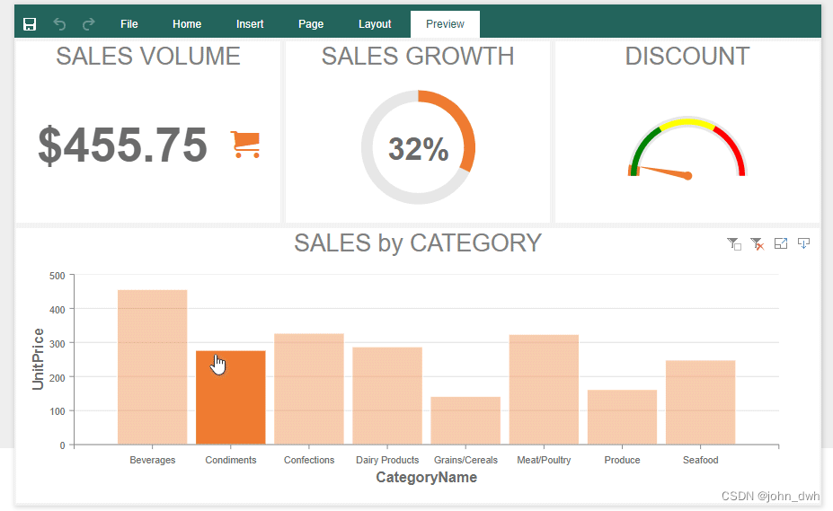Select the Beverages bar in the chart

[x=152, y=366]
